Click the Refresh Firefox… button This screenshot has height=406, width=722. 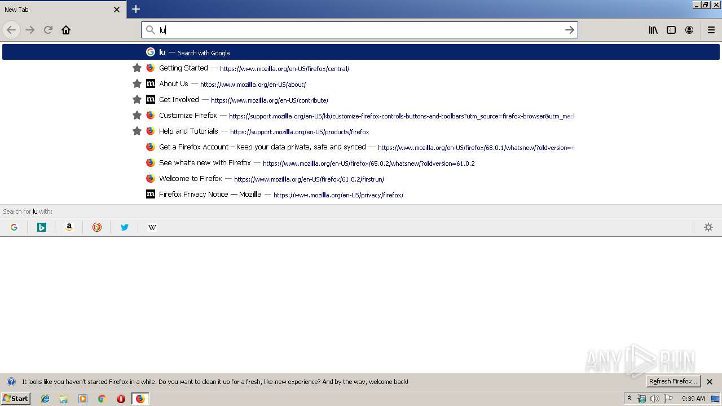[673, 381]
